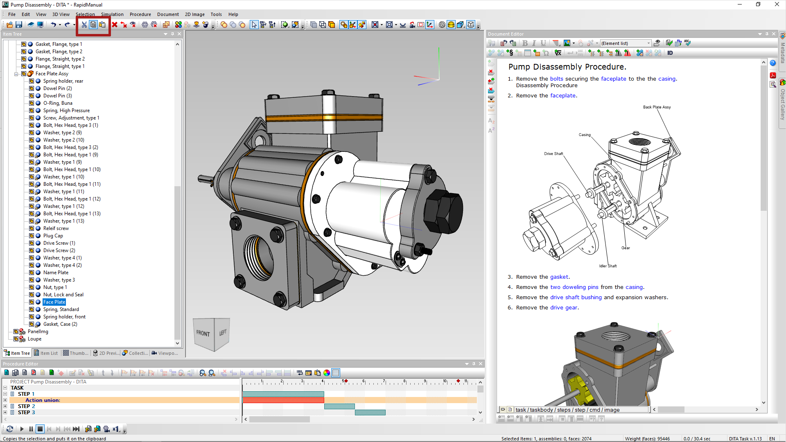Click the bolts hyperlink in step 1
The width and height of the screenshot is (786, 442).
[558, 79]
